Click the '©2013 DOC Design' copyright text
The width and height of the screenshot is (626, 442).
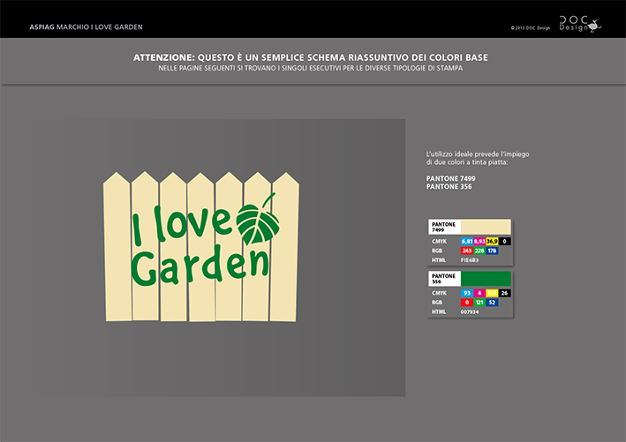coord(530,28)
